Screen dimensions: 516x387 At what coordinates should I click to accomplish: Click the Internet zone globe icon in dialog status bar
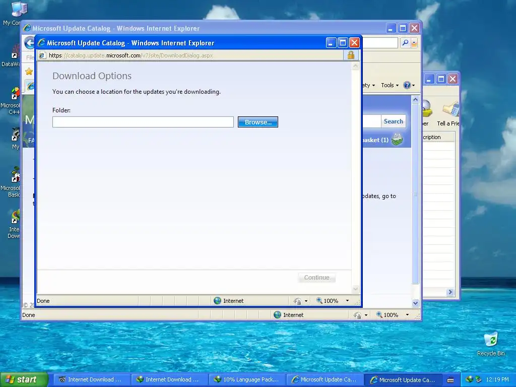point(217,300)
